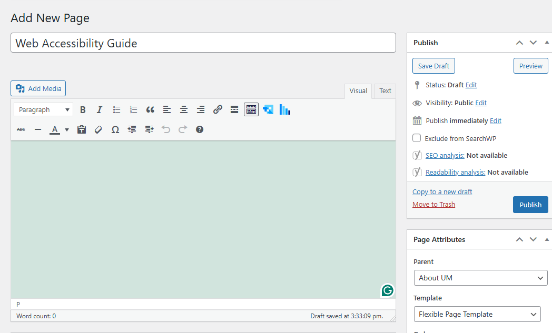Click the blue Publish button
The height and width of the screenshot is (333, 552).
[530, 205]
